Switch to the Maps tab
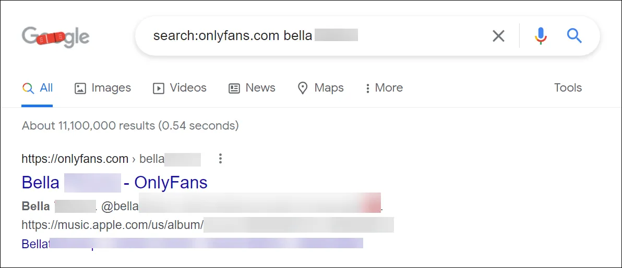The width and height of the screenshot is (622, 268). [x=329, y=88]
